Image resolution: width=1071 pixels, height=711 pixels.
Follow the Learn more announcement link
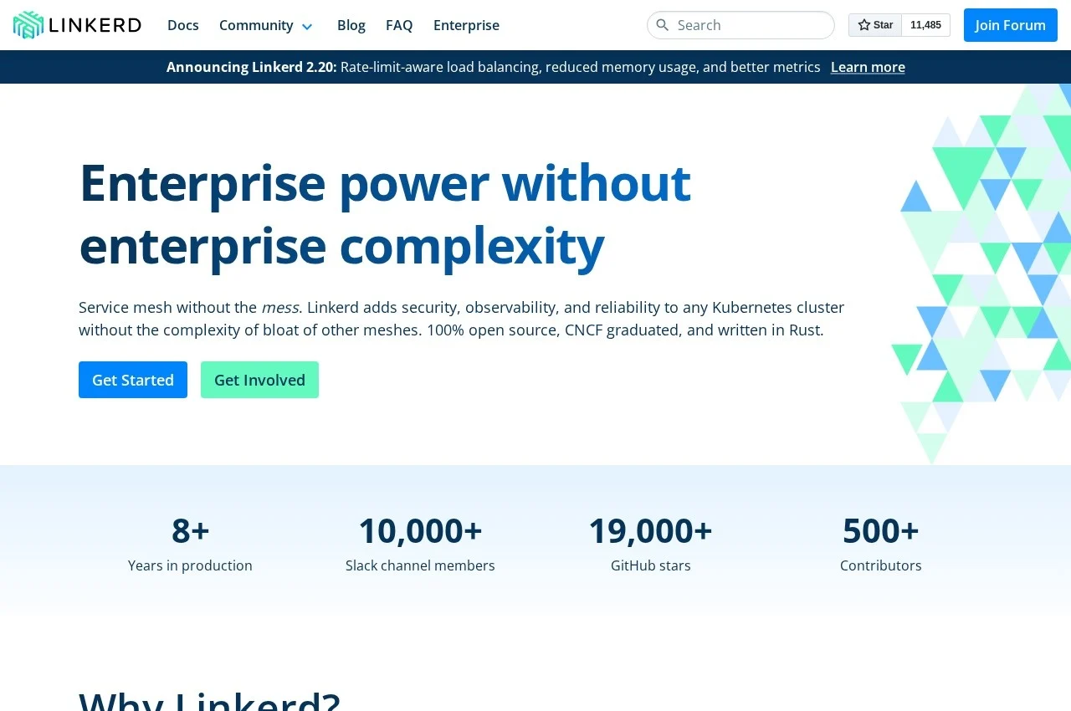pos(868,67)
